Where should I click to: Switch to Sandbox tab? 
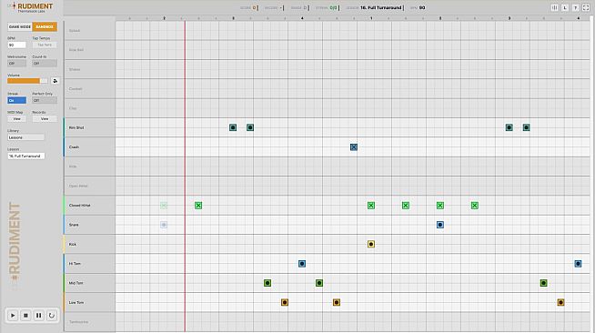point(45,27)
